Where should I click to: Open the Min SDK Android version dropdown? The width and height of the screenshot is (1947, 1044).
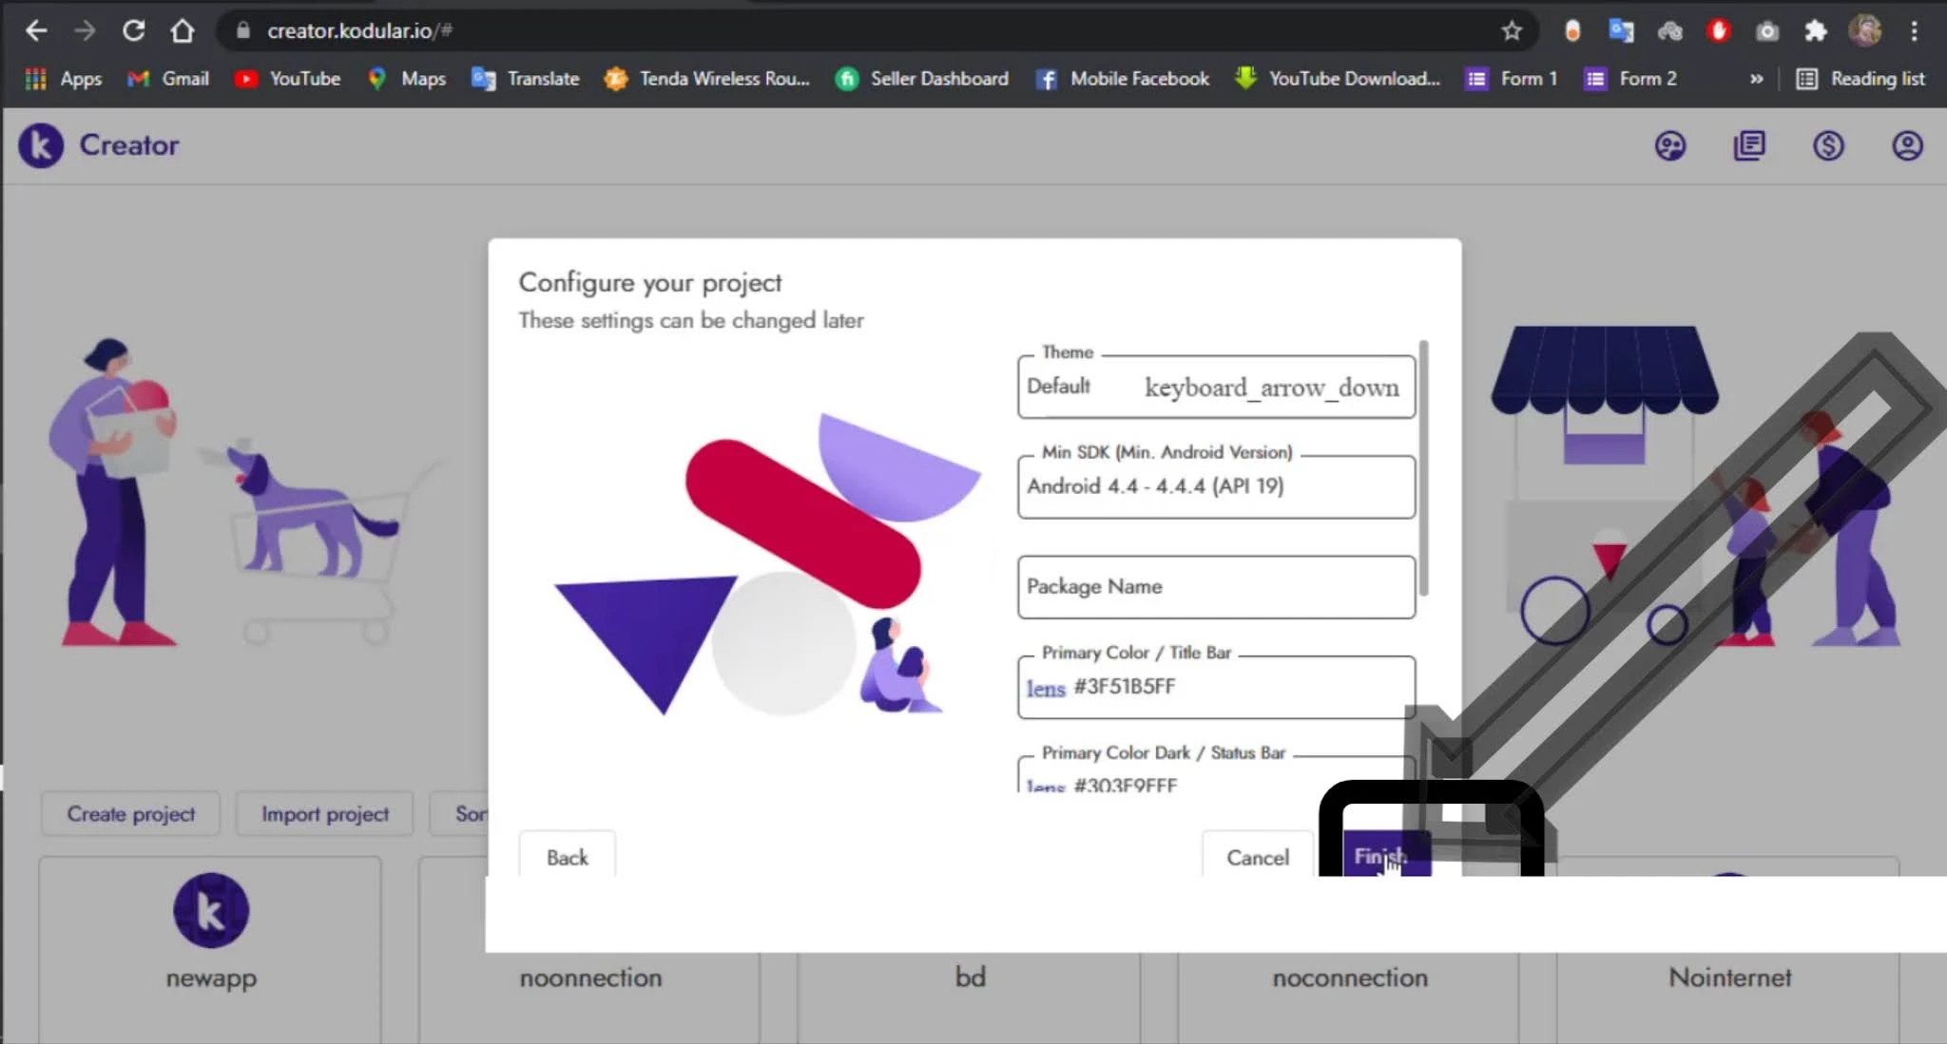[1215, 486]
